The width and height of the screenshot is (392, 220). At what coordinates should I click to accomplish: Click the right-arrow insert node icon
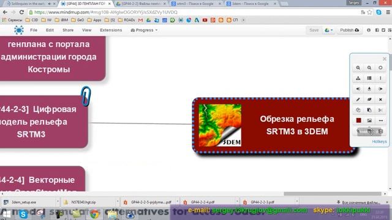pyautogui.click(x=380, y=89)
